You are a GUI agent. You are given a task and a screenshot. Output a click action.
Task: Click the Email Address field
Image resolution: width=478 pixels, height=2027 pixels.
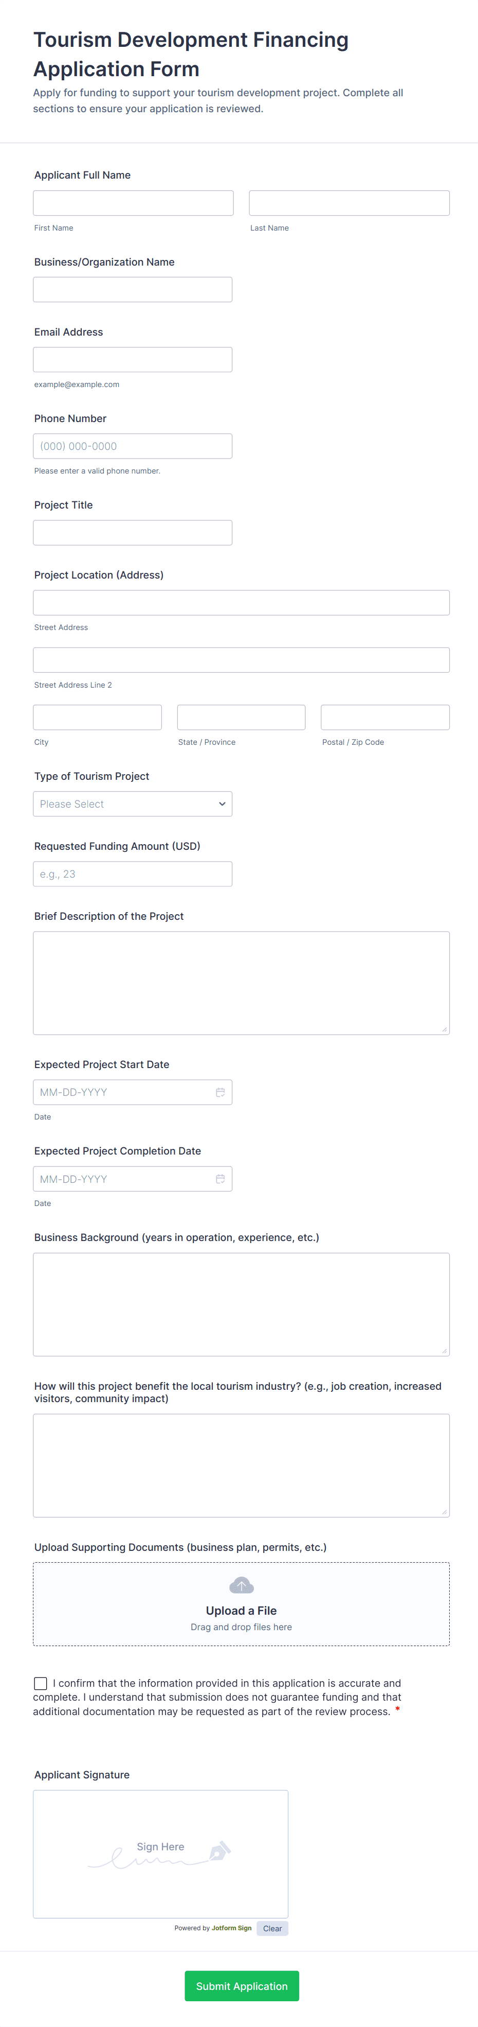tap(133, 360)
